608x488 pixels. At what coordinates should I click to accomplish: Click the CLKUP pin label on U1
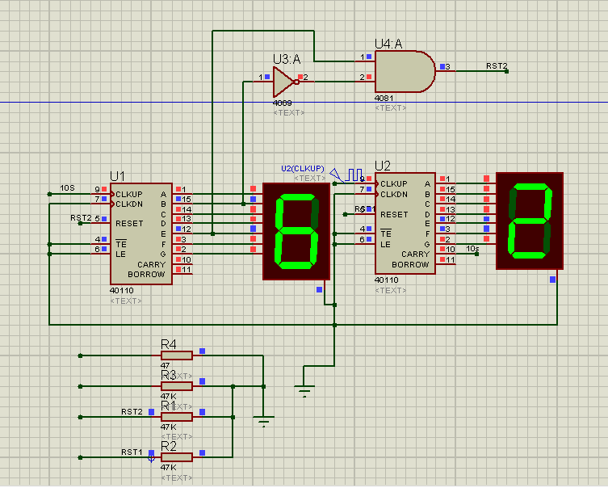coord(129,195)
